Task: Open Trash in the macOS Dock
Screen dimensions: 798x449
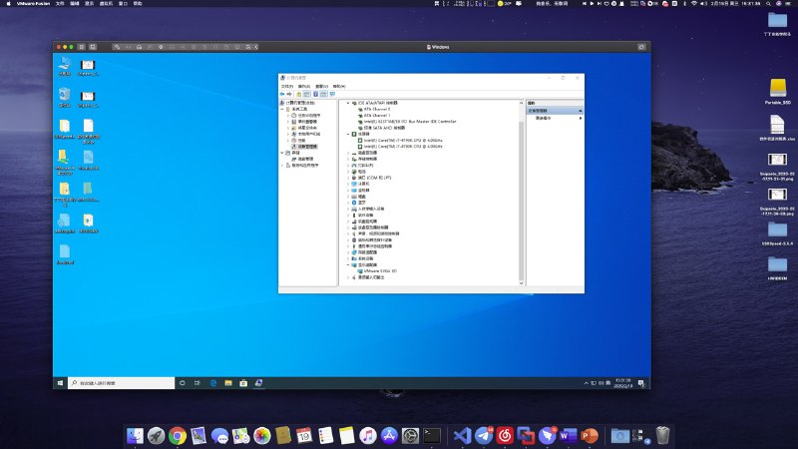Action: coord(662,436)
